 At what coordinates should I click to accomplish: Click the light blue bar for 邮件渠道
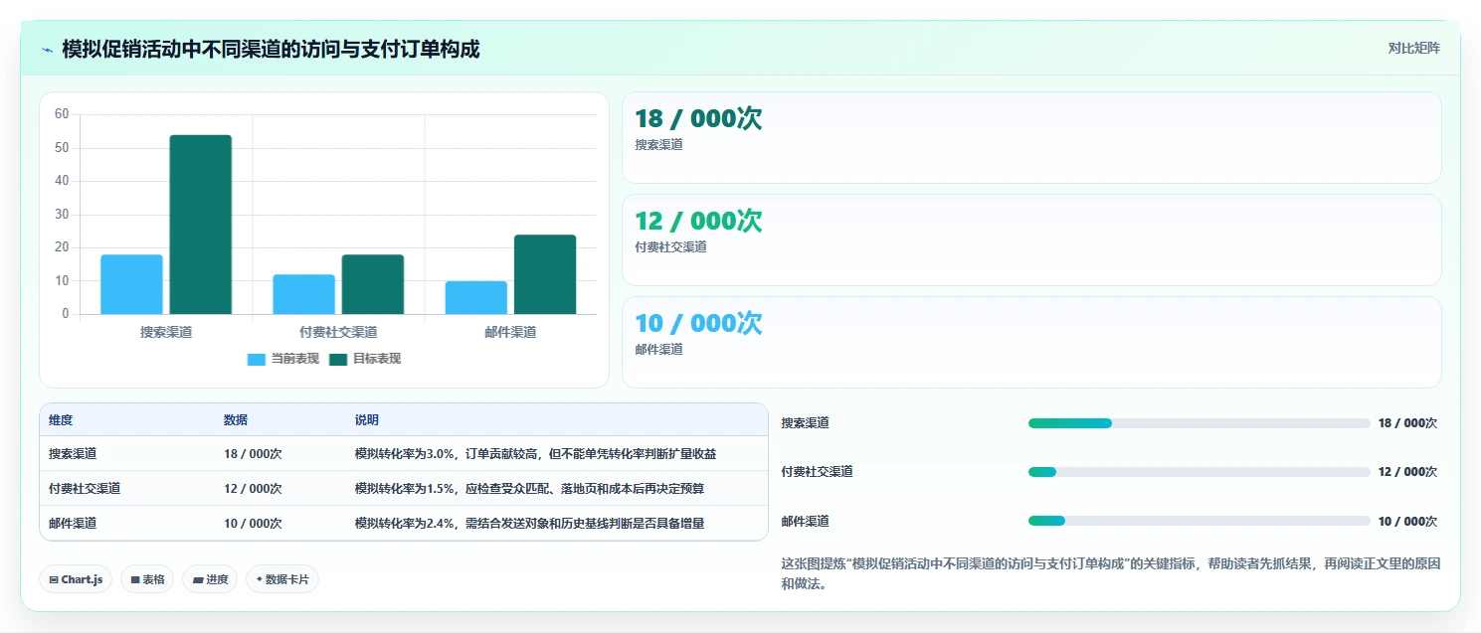point(476,297)
